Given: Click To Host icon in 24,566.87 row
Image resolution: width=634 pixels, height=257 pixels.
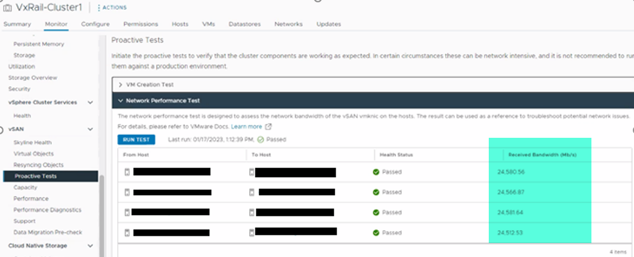Looking at the screenshot, I should (x=251, y=192).
